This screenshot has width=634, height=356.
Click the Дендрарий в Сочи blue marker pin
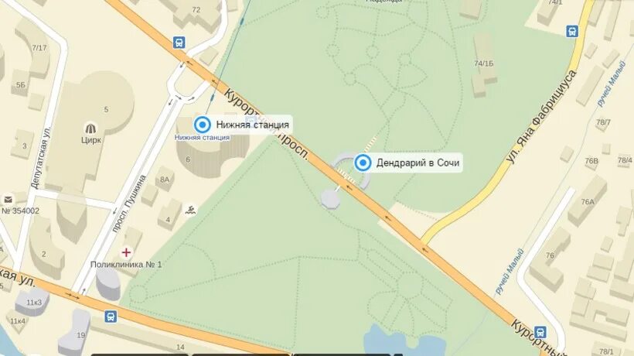coord(363,163)
